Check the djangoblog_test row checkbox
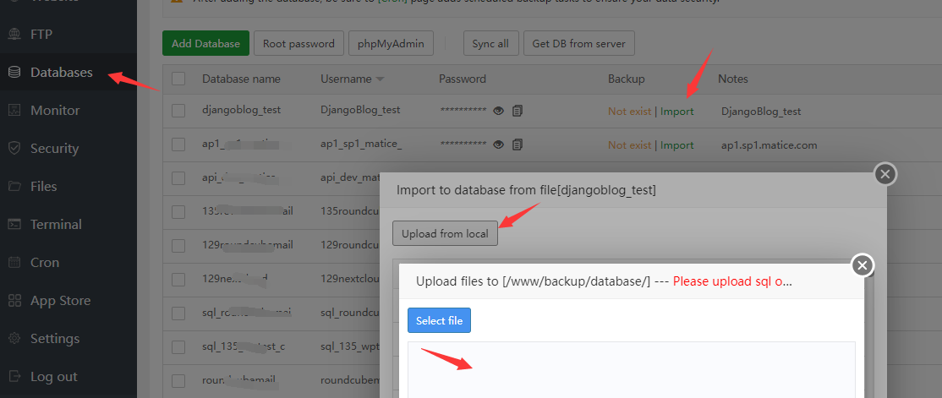The image size is (942, 398). [178, 111]
